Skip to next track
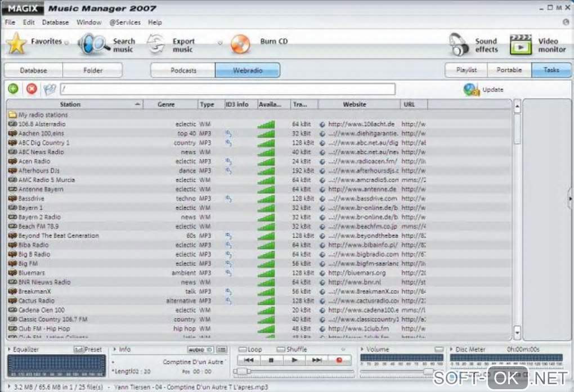 click(x=317, y=360)
